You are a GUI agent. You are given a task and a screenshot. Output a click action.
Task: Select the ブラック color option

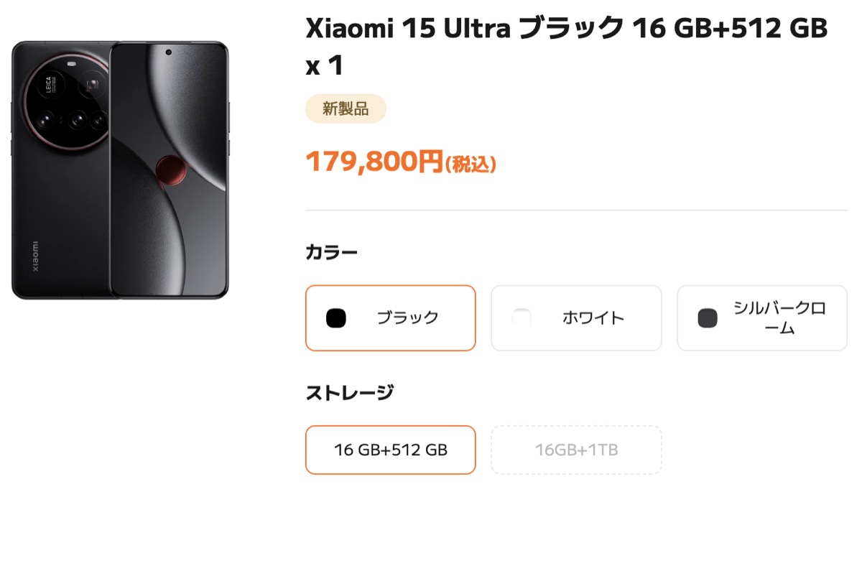click(390, 317)
